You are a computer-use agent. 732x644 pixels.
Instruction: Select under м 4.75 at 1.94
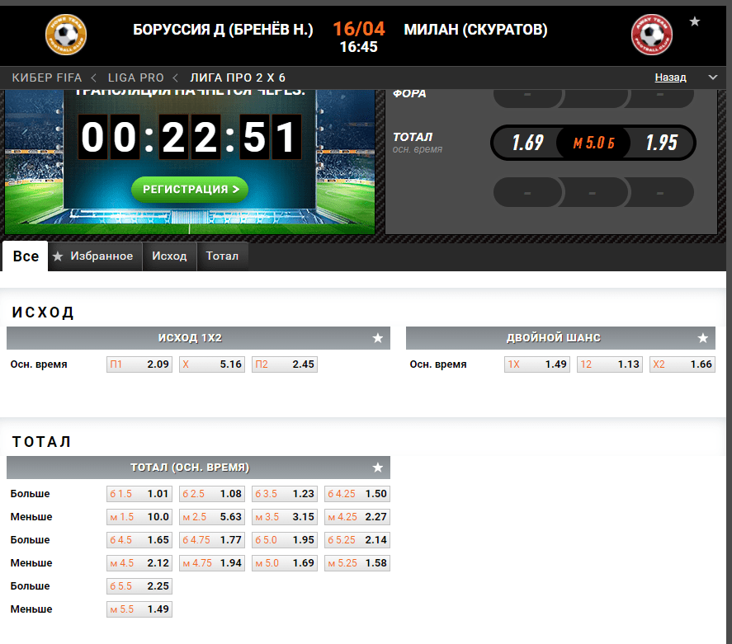coord(212,563)
